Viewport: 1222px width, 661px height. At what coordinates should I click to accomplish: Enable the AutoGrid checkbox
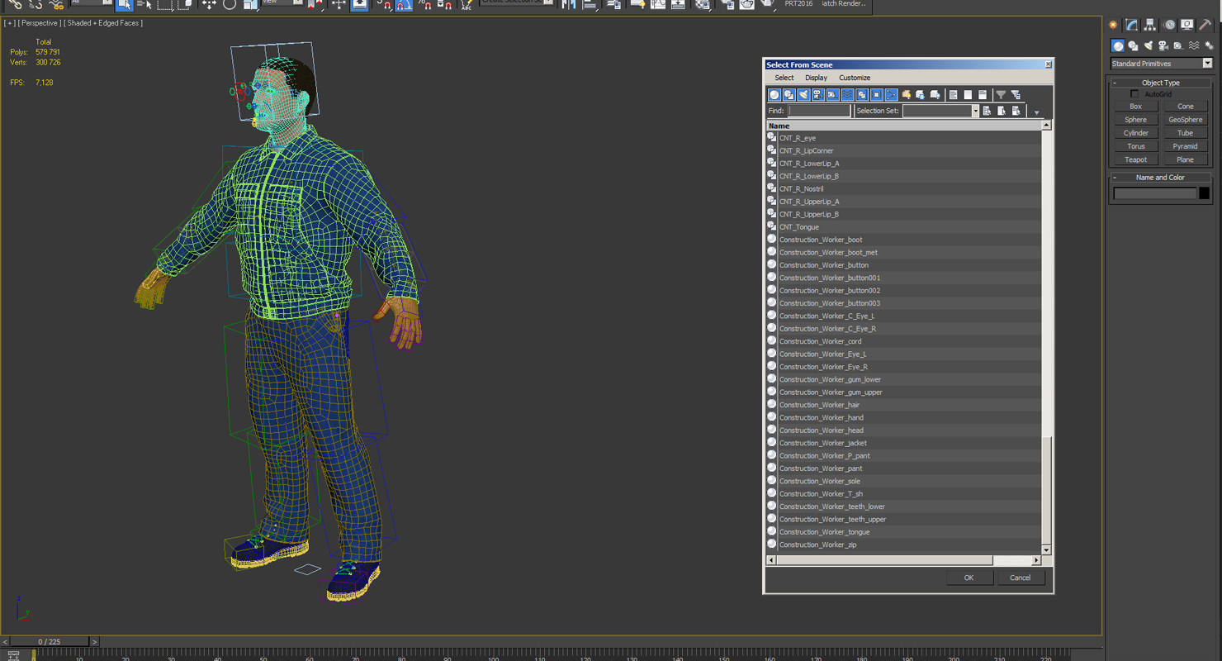pos(1134,94)
